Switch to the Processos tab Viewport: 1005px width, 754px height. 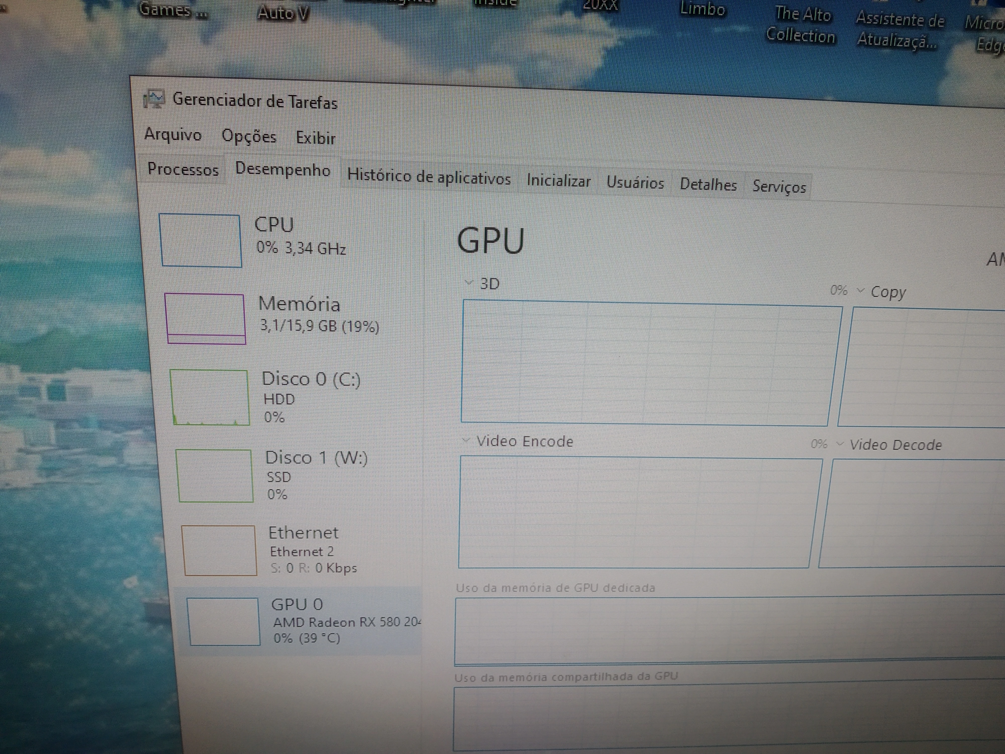183,170
